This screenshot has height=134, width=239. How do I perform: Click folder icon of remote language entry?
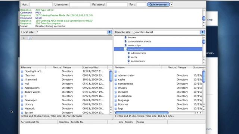tap(116, 100)
